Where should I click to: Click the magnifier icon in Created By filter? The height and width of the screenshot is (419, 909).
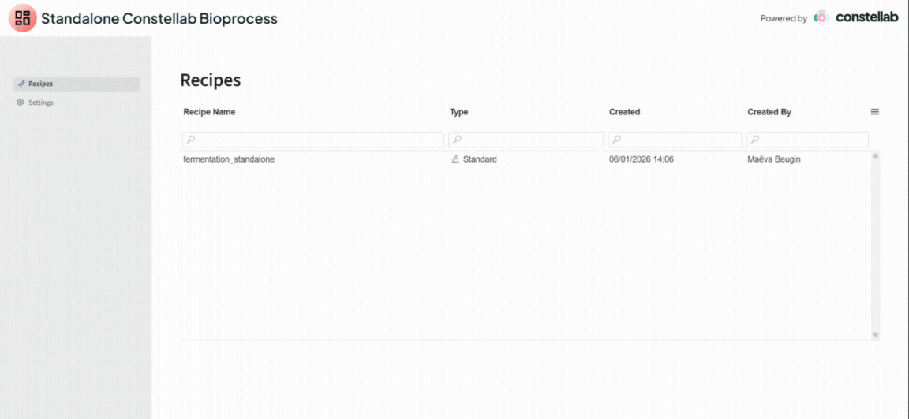click(755, 140)
